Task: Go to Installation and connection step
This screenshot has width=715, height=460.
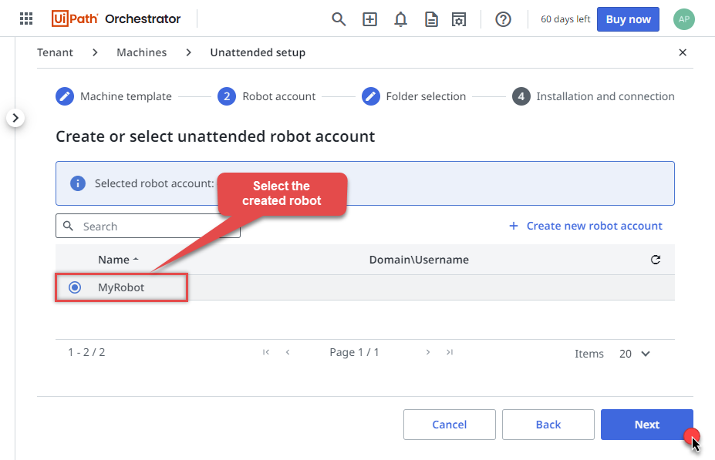Action: 593,96
